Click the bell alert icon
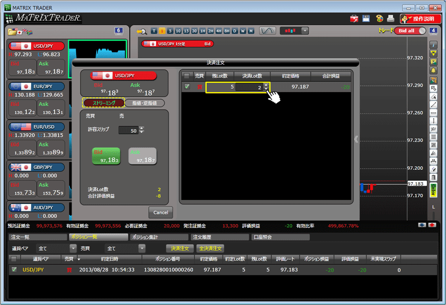 [433, 70]
